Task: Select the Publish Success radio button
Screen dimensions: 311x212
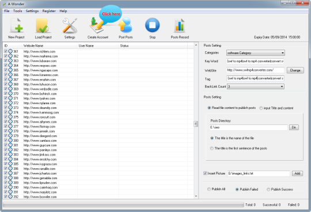Action: tap(268, 189)
